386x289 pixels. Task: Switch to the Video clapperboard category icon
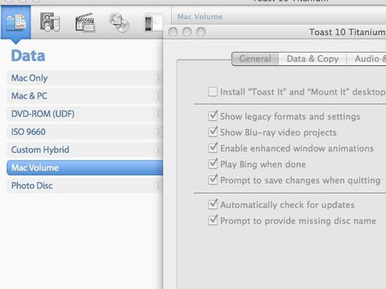click(85, 22)
